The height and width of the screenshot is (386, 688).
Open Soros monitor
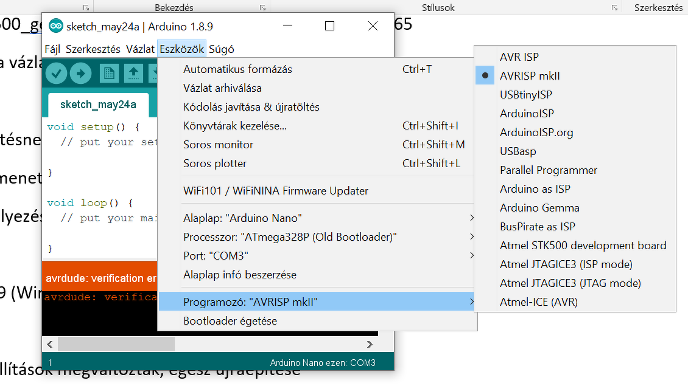(x=316, y=145)
